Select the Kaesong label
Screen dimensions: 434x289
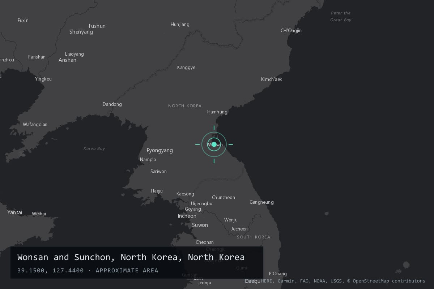click(x=185, y=194)
